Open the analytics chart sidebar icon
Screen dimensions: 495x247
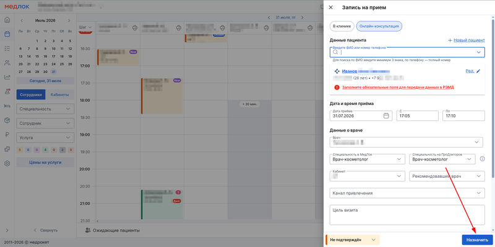pyautogui.click(x=7, y=77)
